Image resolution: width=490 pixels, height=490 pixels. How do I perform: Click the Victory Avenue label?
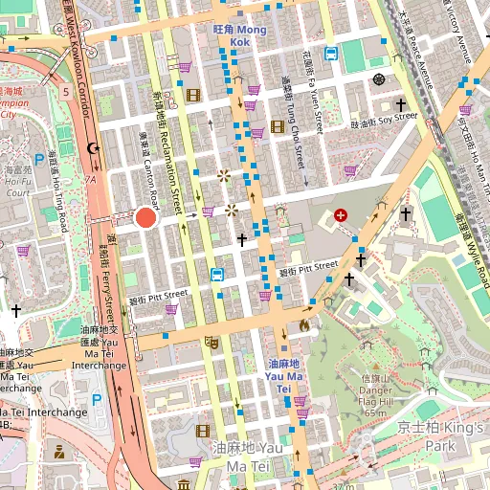click(457, 31)
